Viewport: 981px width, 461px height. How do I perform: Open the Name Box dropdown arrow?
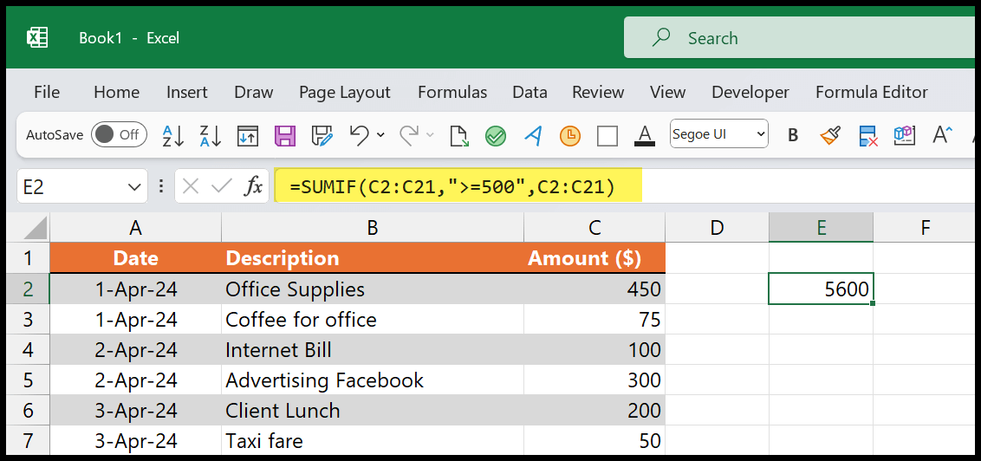click(x=133, y=187)
